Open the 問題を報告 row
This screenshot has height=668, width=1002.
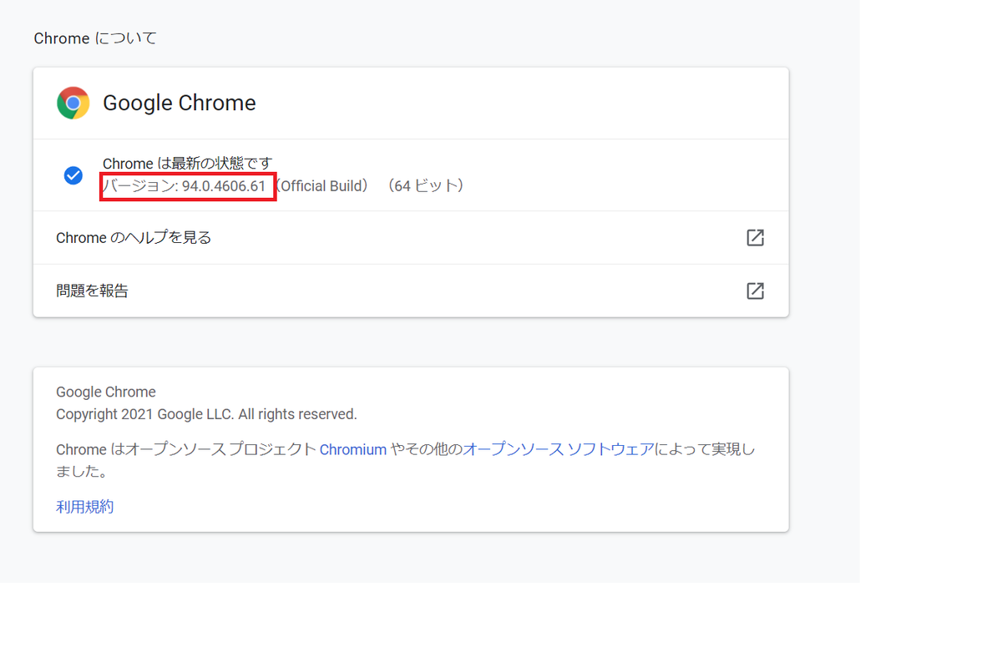click(411, 291)
